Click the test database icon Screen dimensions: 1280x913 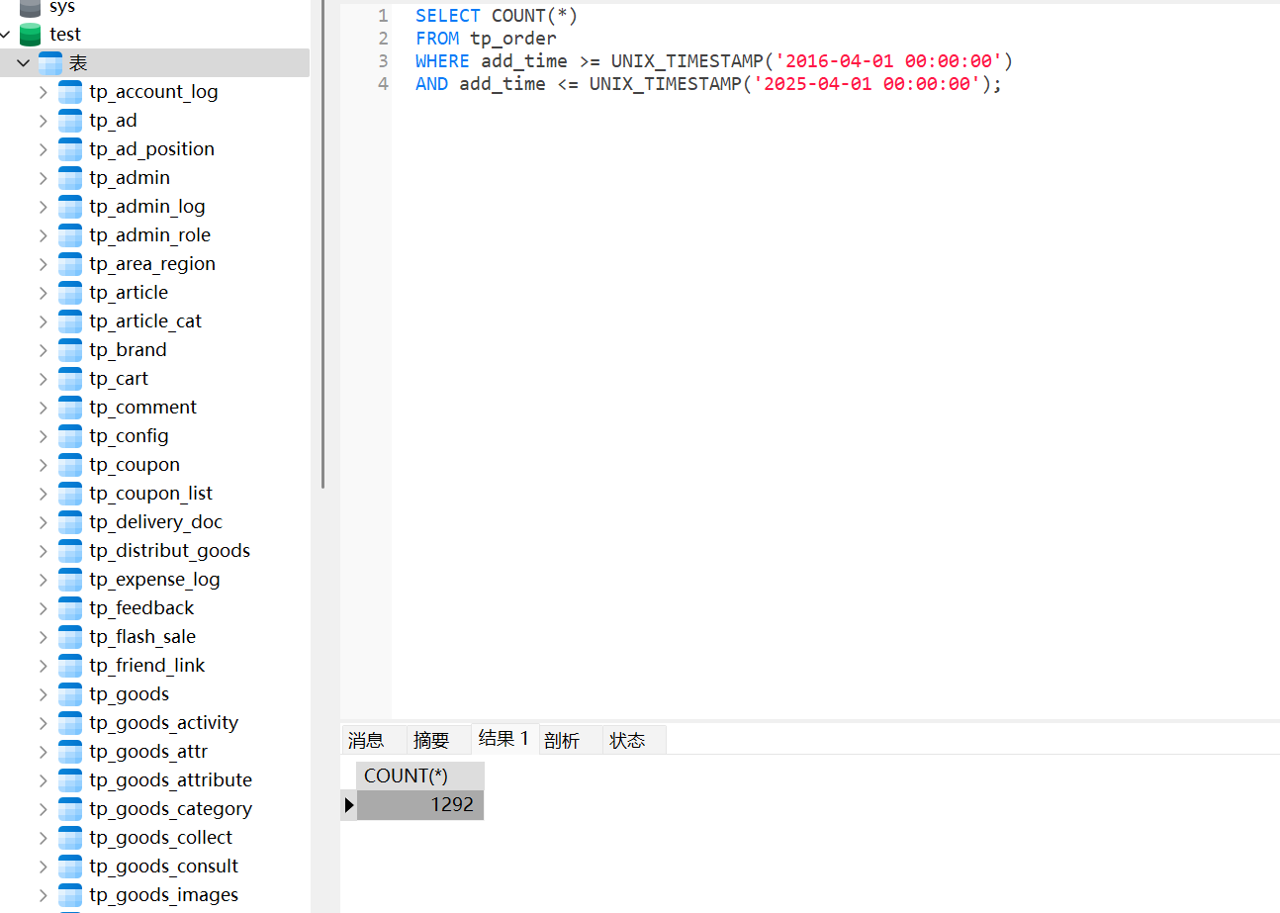pyautogui.click(x=31, y=35)
